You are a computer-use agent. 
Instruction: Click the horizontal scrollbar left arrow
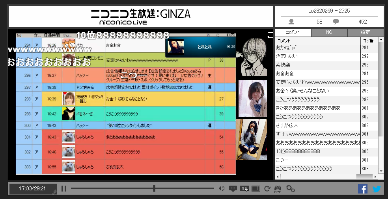pos(277,177)
